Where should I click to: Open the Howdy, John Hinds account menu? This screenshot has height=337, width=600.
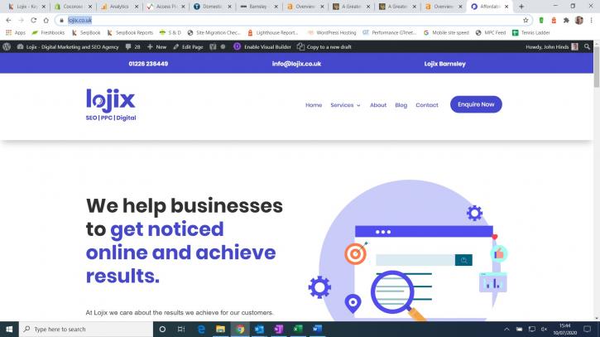pyautogui.click(x=551, y=46)
